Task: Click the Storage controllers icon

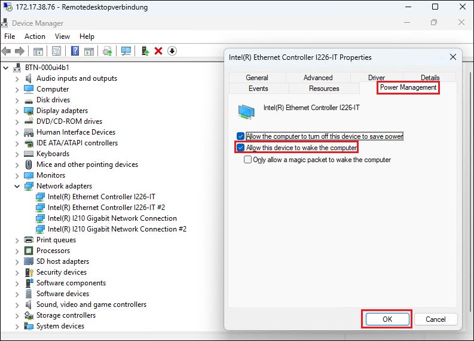Action: (29, 315)
